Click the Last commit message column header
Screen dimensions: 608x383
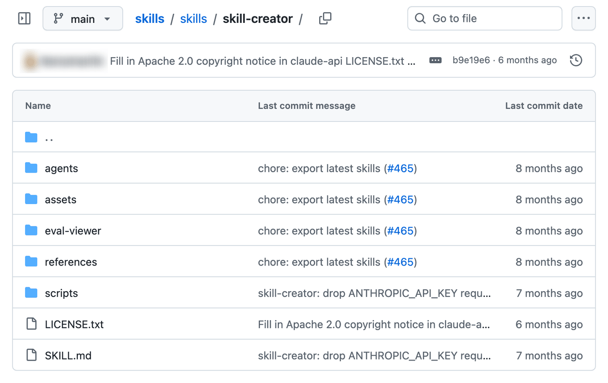pos(306,106)
